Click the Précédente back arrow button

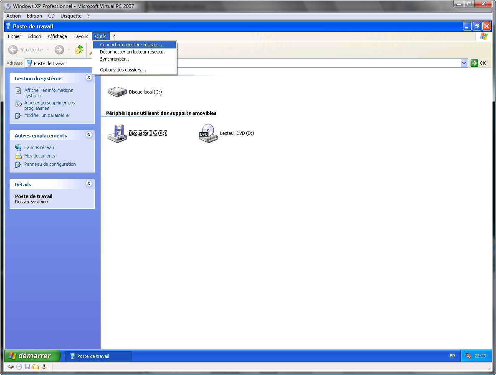point(13,50)
